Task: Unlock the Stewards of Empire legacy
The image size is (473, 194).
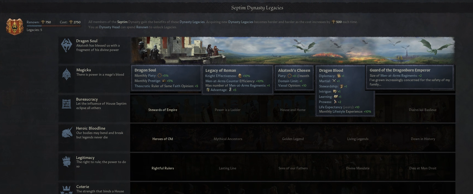Action: coord(163,110)
